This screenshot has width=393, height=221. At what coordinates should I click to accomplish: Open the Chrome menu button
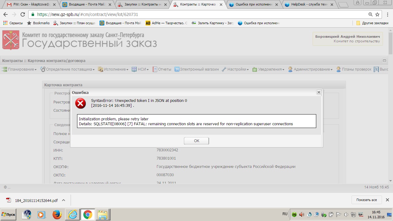click(387, 14)
